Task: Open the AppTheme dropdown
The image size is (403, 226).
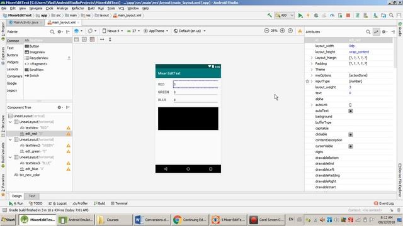Action: pos(156,31)
